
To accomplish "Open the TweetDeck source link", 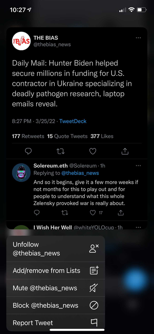I will pyautogui.click(x=73, y=121).
